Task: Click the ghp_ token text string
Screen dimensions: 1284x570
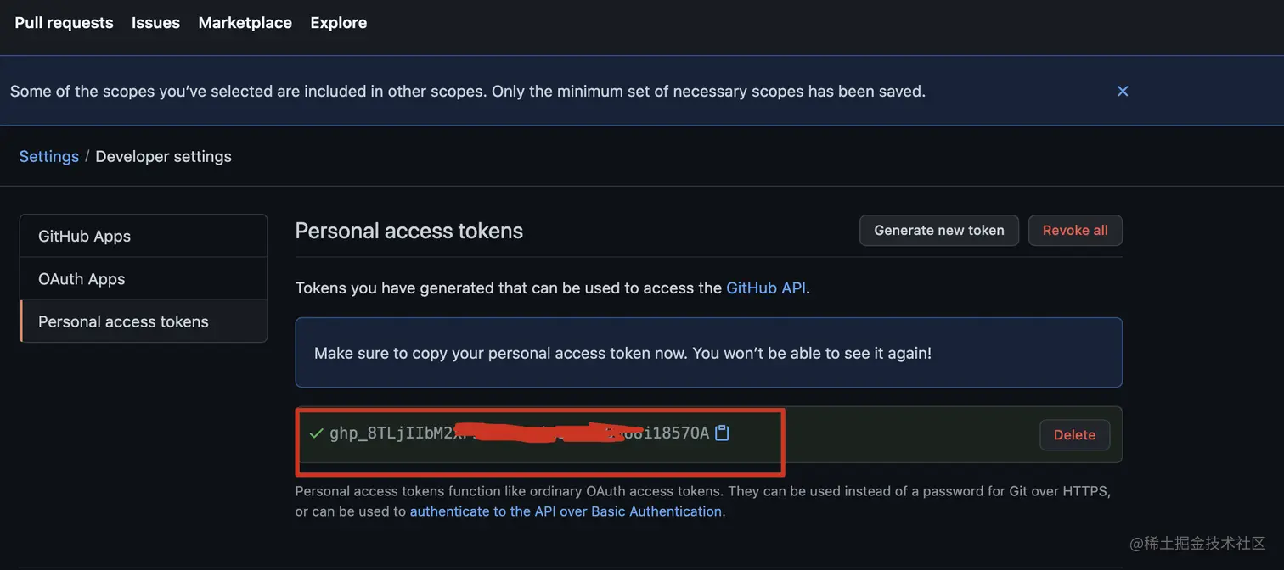Action: pyautogui.click(x=519, y=433)
